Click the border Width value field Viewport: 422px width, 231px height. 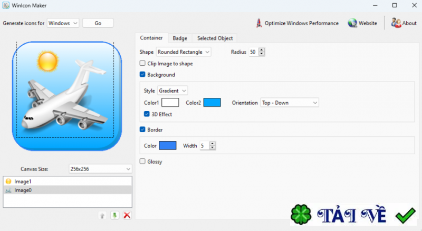[x=205, y=146]
